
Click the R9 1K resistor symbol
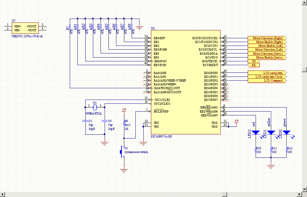pyautogui.click(x=124, y=123)
